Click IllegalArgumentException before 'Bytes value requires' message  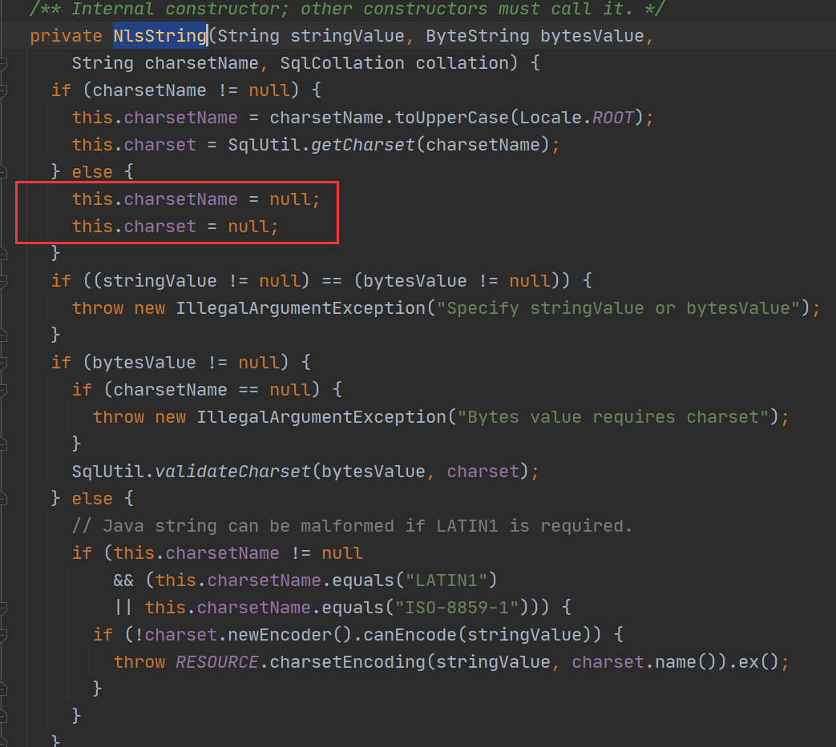tap(321, 417)
